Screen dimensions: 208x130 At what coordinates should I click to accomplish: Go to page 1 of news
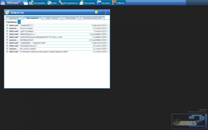click(x=19, y=22)
